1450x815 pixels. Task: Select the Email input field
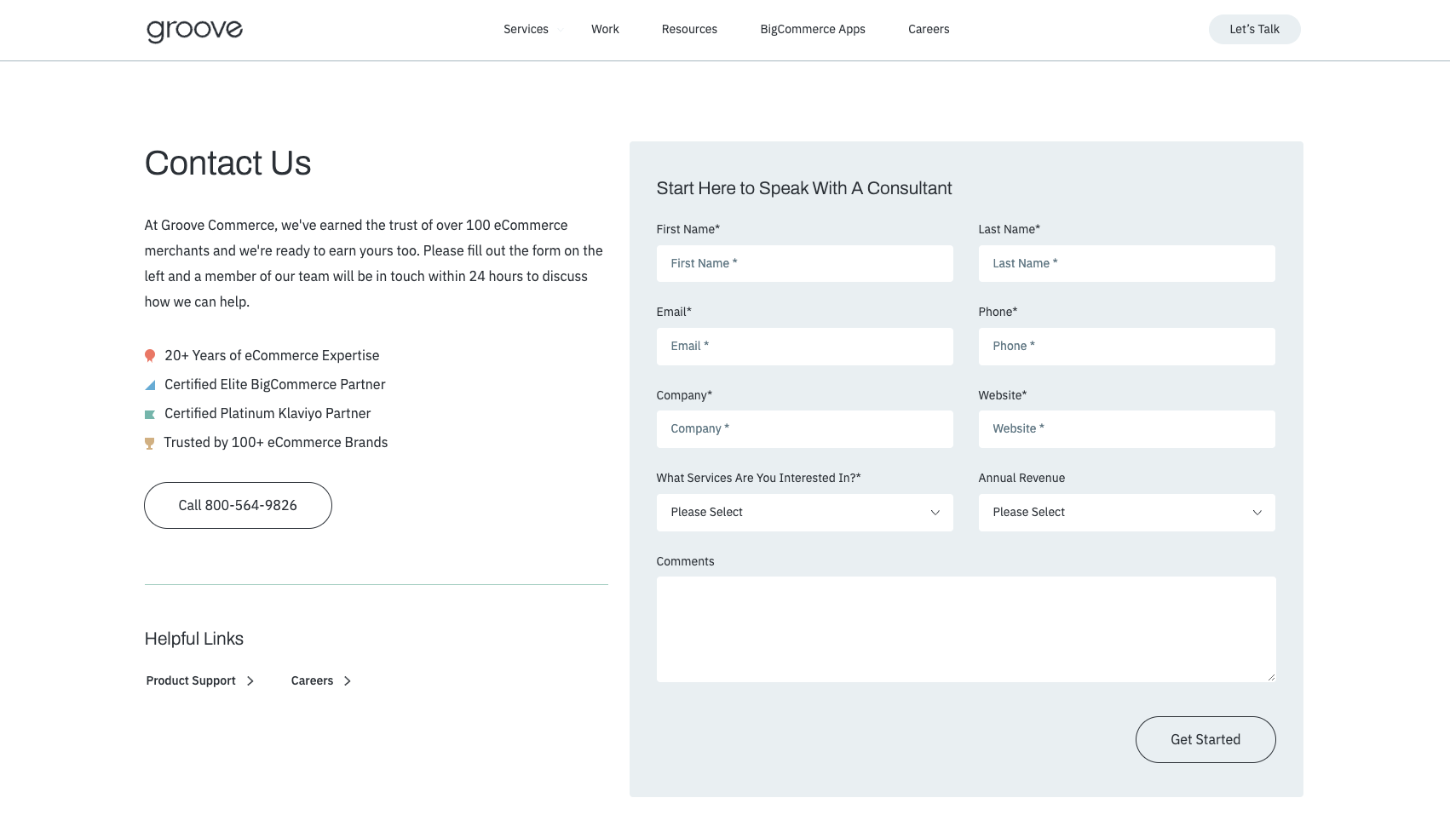pyautogui.click(x=804, y=347)
